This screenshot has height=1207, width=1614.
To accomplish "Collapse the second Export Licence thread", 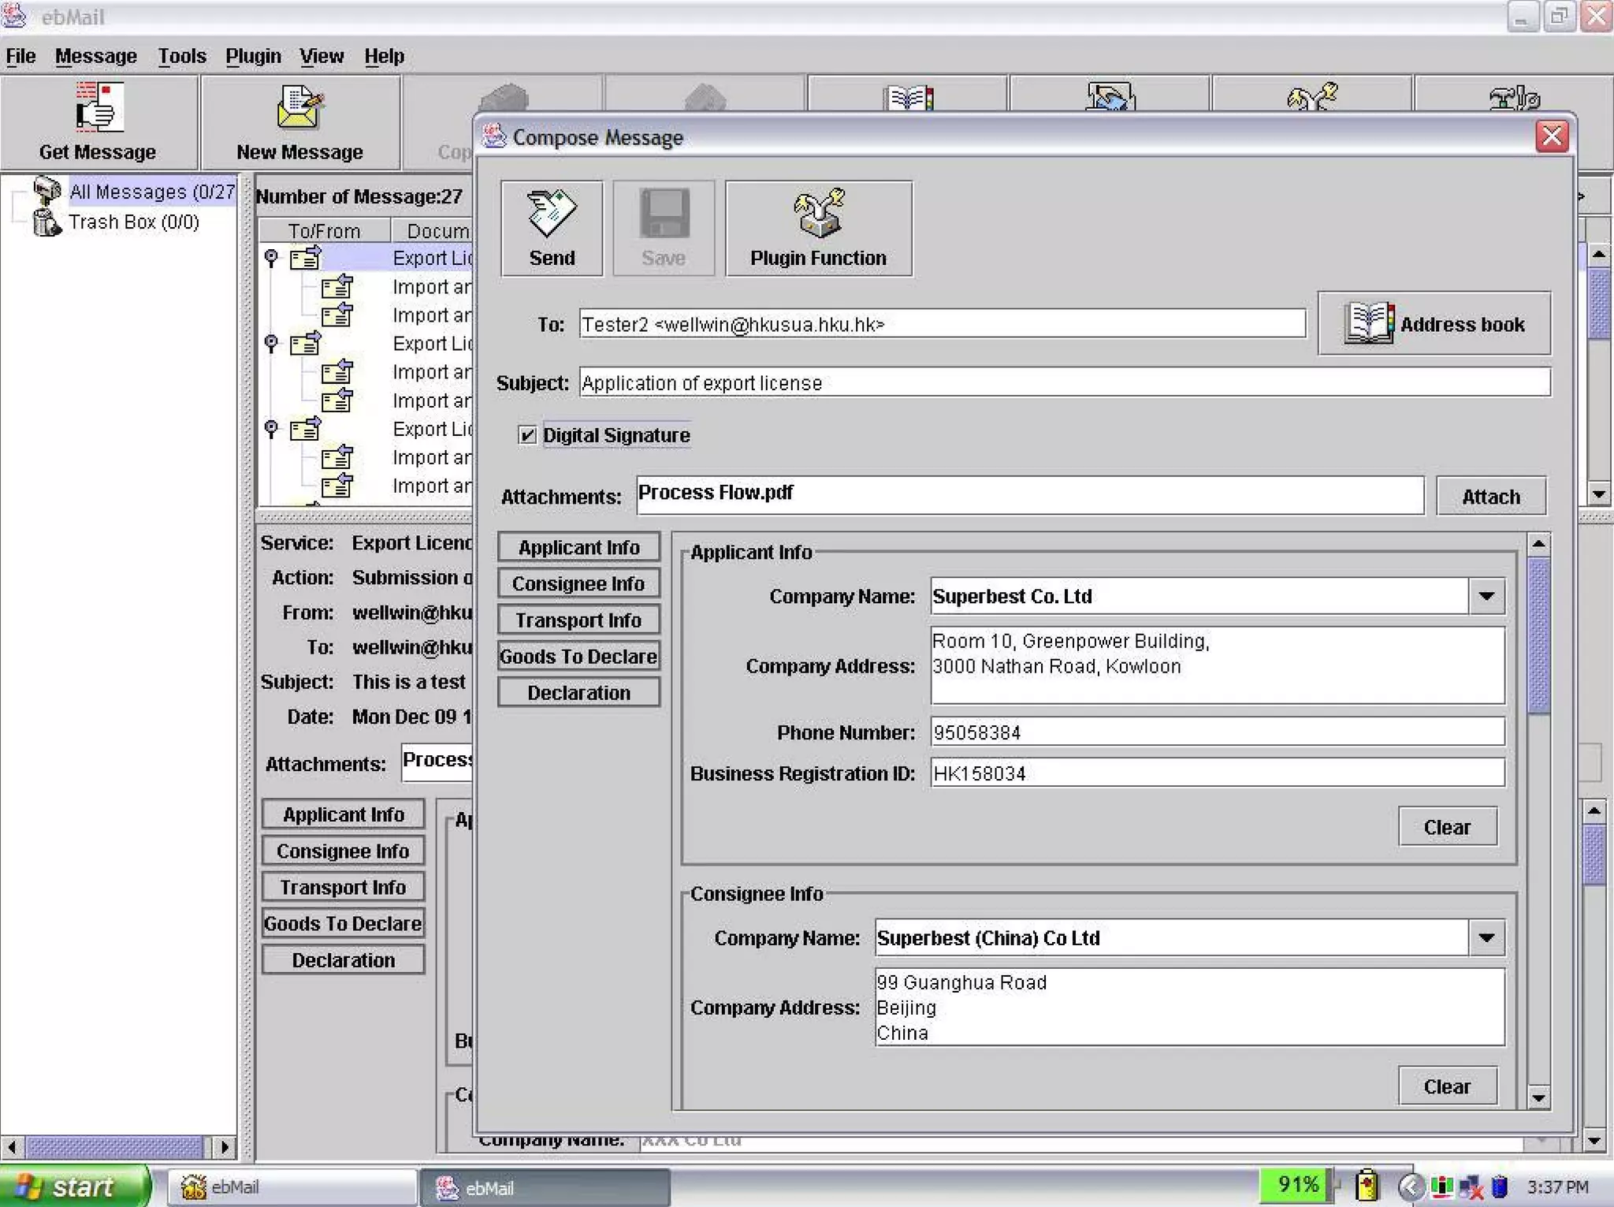I will [x=271, y=343].
